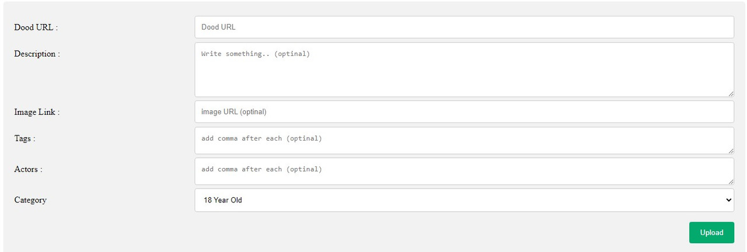Viewport: 747px width, 252px height.
Task: Click the 'Description :' label
Action: 37,54
